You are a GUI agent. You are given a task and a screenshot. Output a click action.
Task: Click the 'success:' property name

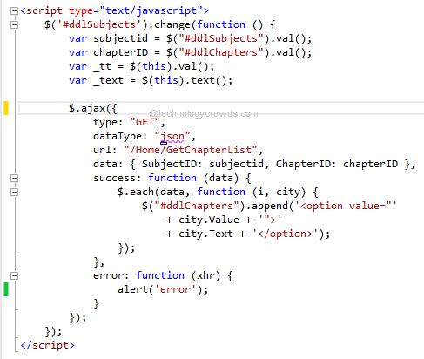pyautogui.click(x=118, y=178)
